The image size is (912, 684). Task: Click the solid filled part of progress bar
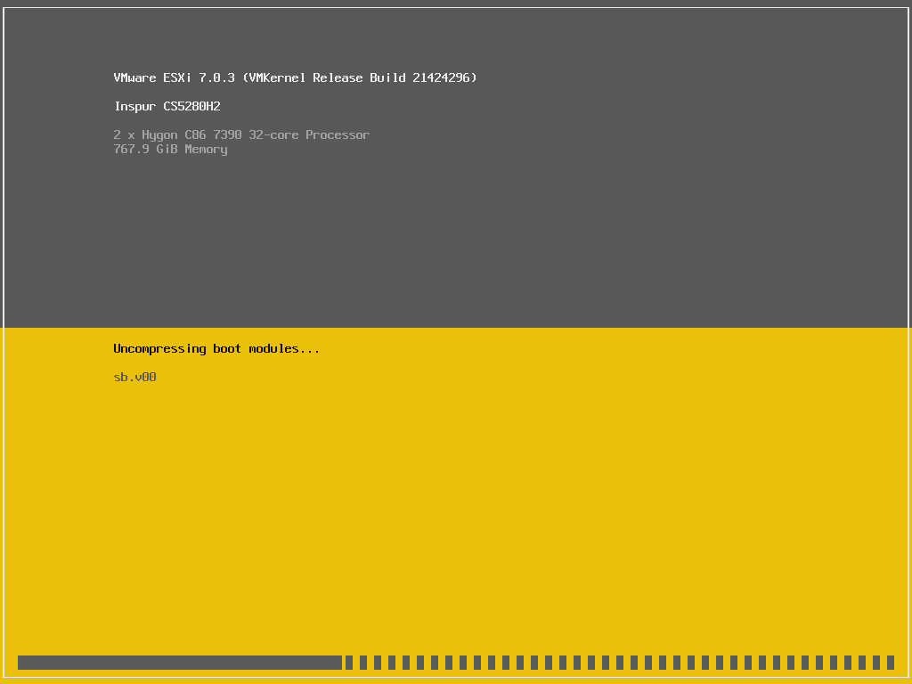pyautogui.click(x=178, y=663)
